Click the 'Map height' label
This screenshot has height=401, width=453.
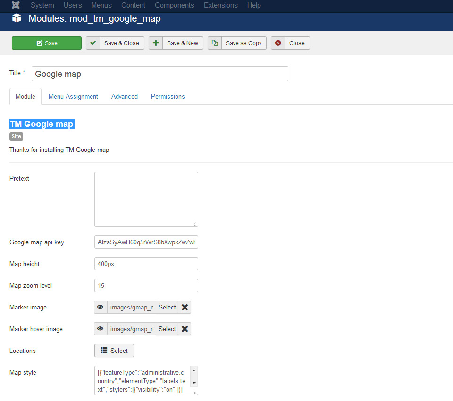point(24,264)
